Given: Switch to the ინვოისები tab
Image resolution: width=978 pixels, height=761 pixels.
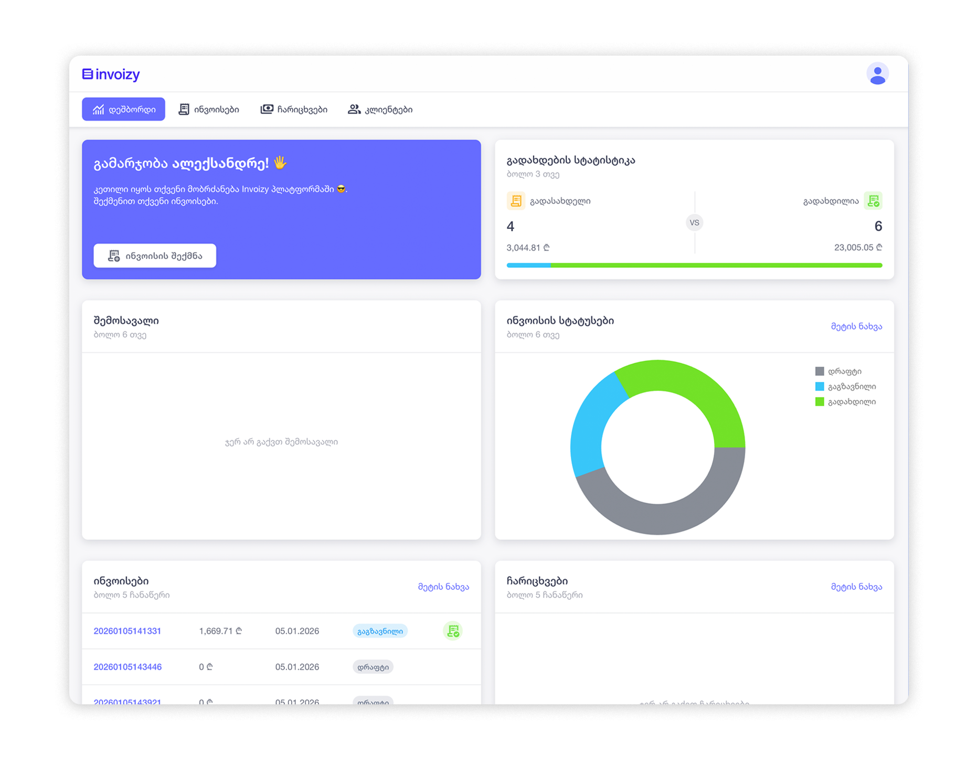Looking at the screenshot, I should pyautogui.click(x=209, y=109).
